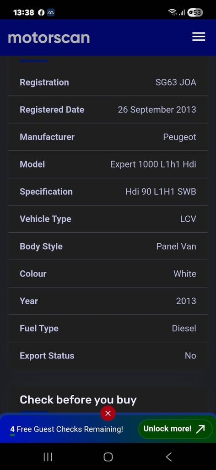Tap the motorscan logo
The image size is (216, 470).
[49, 38]
